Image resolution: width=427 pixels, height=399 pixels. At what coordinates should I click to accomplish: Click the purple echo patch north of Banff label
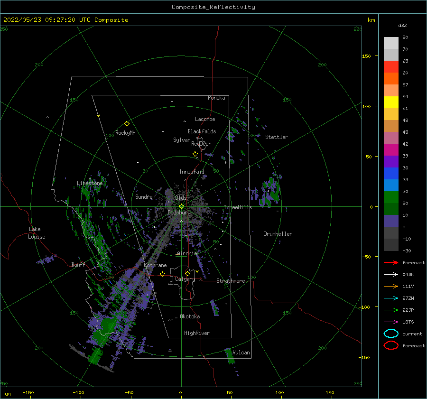click(x=46, y=260)
